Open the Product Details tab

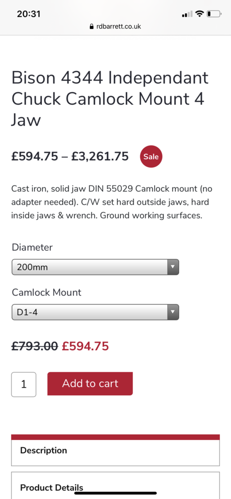coord(116,486)
